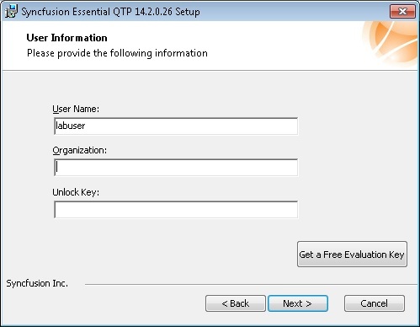The height and width of the screenshot is (327, 420).
Task: Click the 'User Information' heading
Action: [66, 38]
